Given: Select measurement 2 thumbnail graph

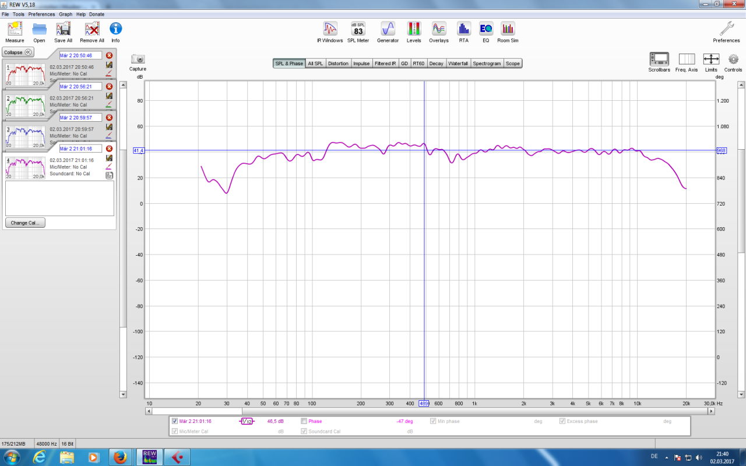Looking at the screenshot, I should (25, 105).
